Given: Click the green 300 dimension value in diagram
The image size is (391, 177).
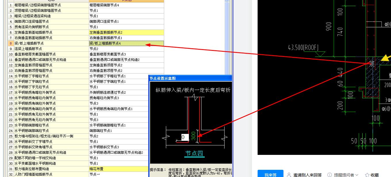Looking at the screenshot, I should pos(193,136).
